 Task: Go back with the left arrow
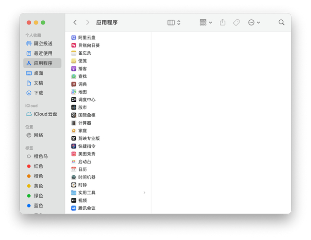pyautogui.click(x=75, y=23)
